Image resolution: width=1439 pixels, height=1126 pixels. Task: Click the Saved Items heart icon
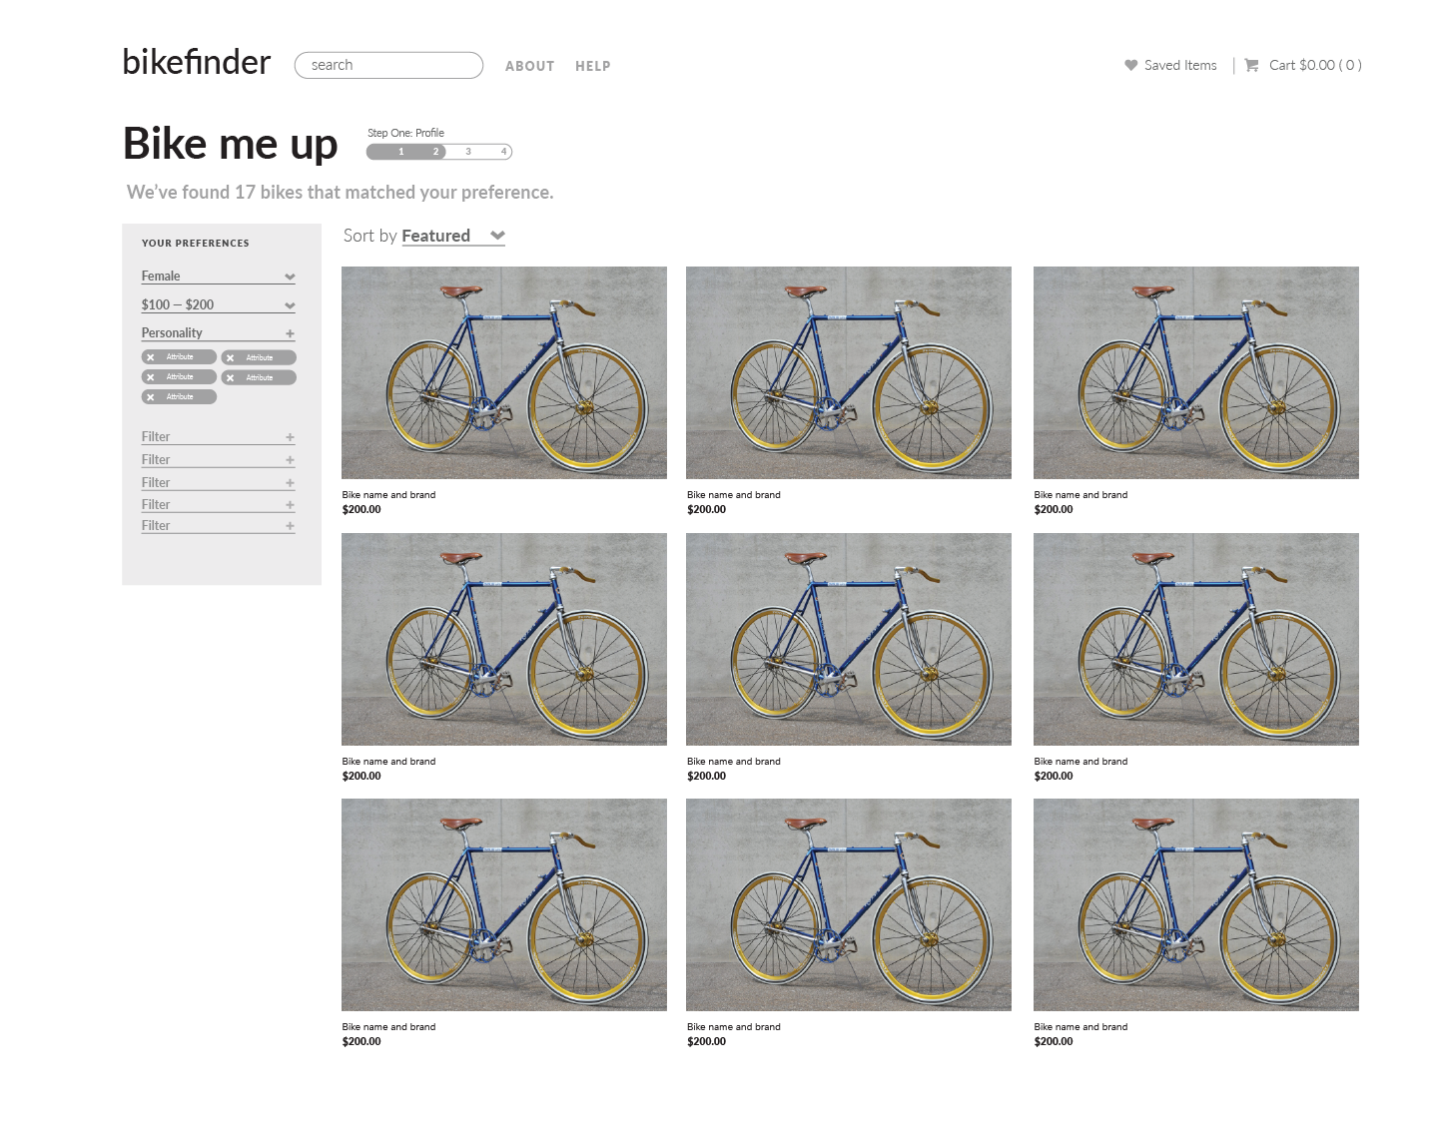[x=1130, y=66]
